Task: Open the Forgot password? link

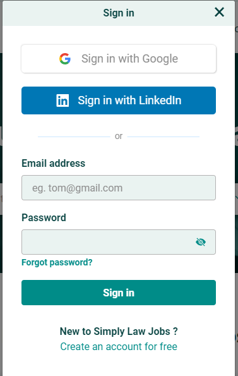Action: tap(57, 262)
